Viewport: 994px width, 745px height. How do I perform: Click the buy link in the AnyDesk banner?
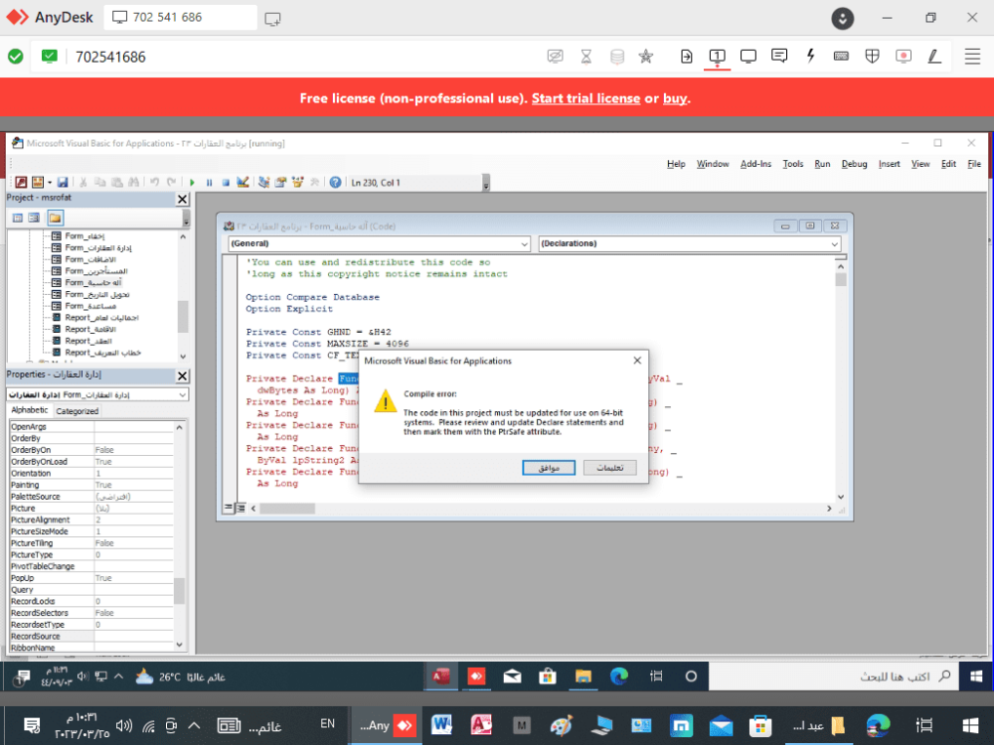[x=675, y=98]
